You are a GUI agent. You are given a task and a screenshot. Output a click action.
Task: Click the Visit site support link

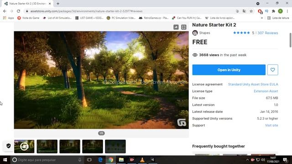click(271, 125)
